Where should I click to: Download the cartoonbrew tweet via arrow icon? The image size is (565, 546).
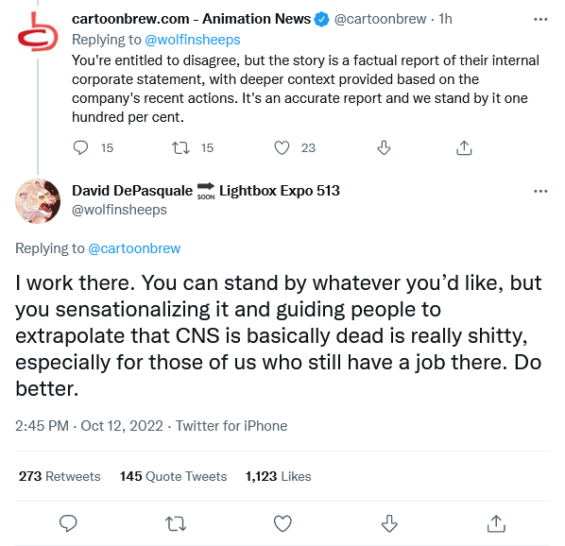tap(384, 147)
